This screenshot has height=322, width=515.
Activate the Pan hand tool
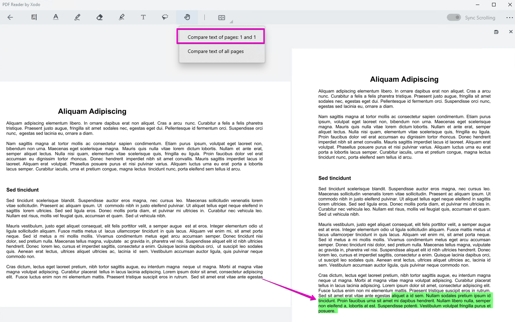(x=187, y=17)
